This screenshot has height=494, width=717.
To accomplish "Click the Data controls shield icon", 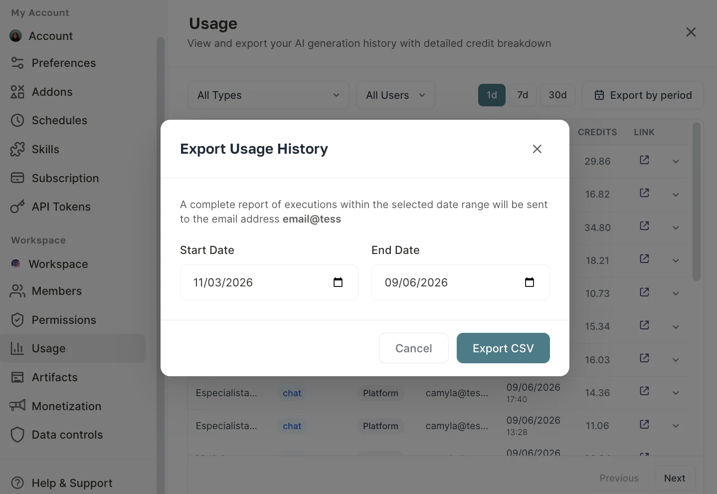I will [17, 435].
